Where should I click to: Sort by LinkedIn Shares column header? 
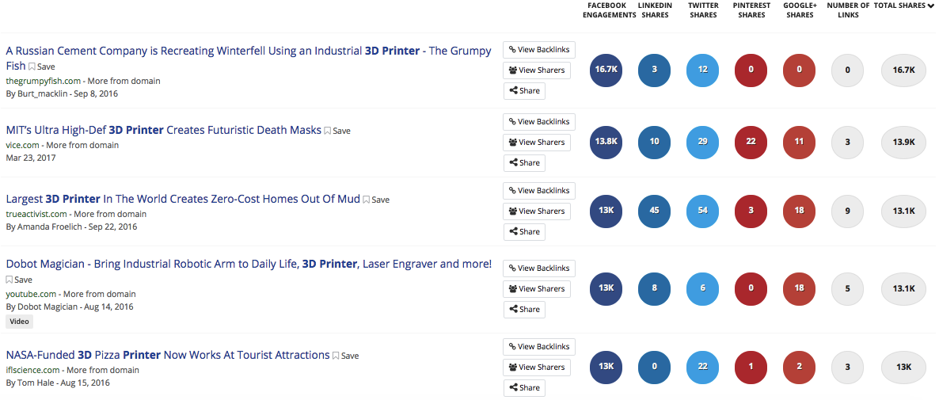pyautogui.click(x=655, y=10)
